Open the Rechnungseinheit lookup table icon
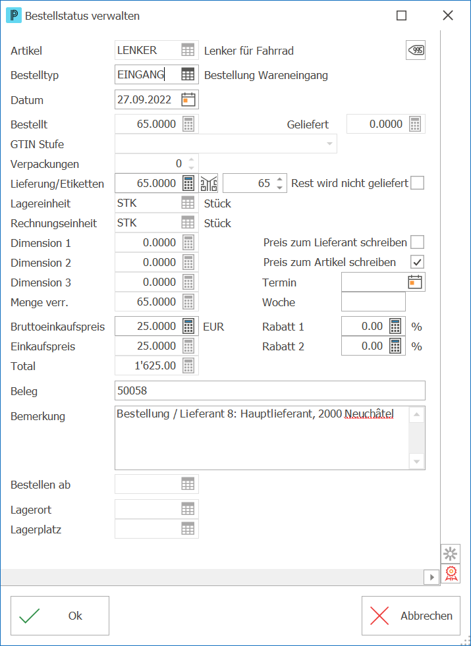This screenshot has width=471, height=646. [x=188, y=223]
